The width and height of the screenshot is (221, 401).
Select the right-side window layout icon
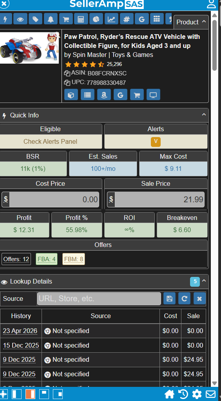click(58, 394)
